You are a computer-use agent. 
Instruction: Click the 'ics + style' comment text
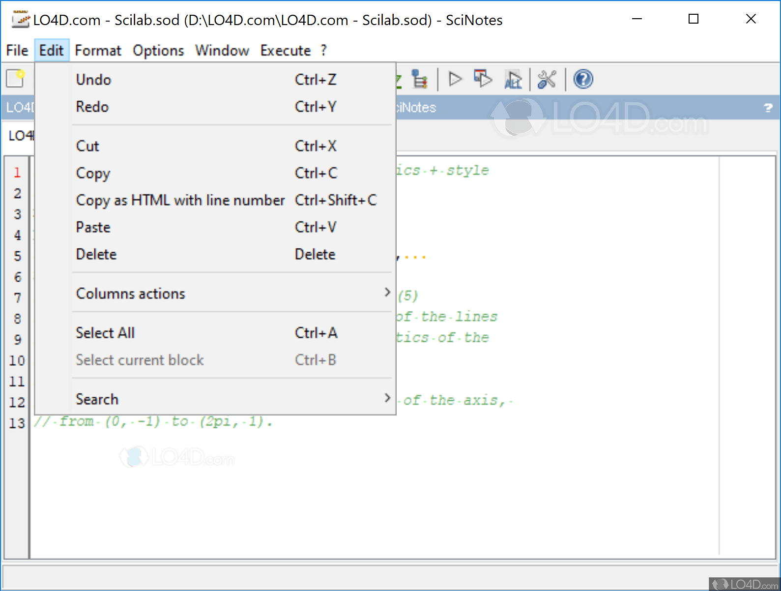442,171
